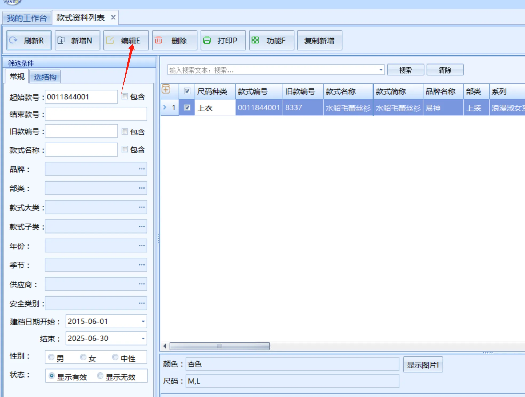
Task: Enable the 包含 checkbox beside 起始款号
Action: (x=125, y=97)
